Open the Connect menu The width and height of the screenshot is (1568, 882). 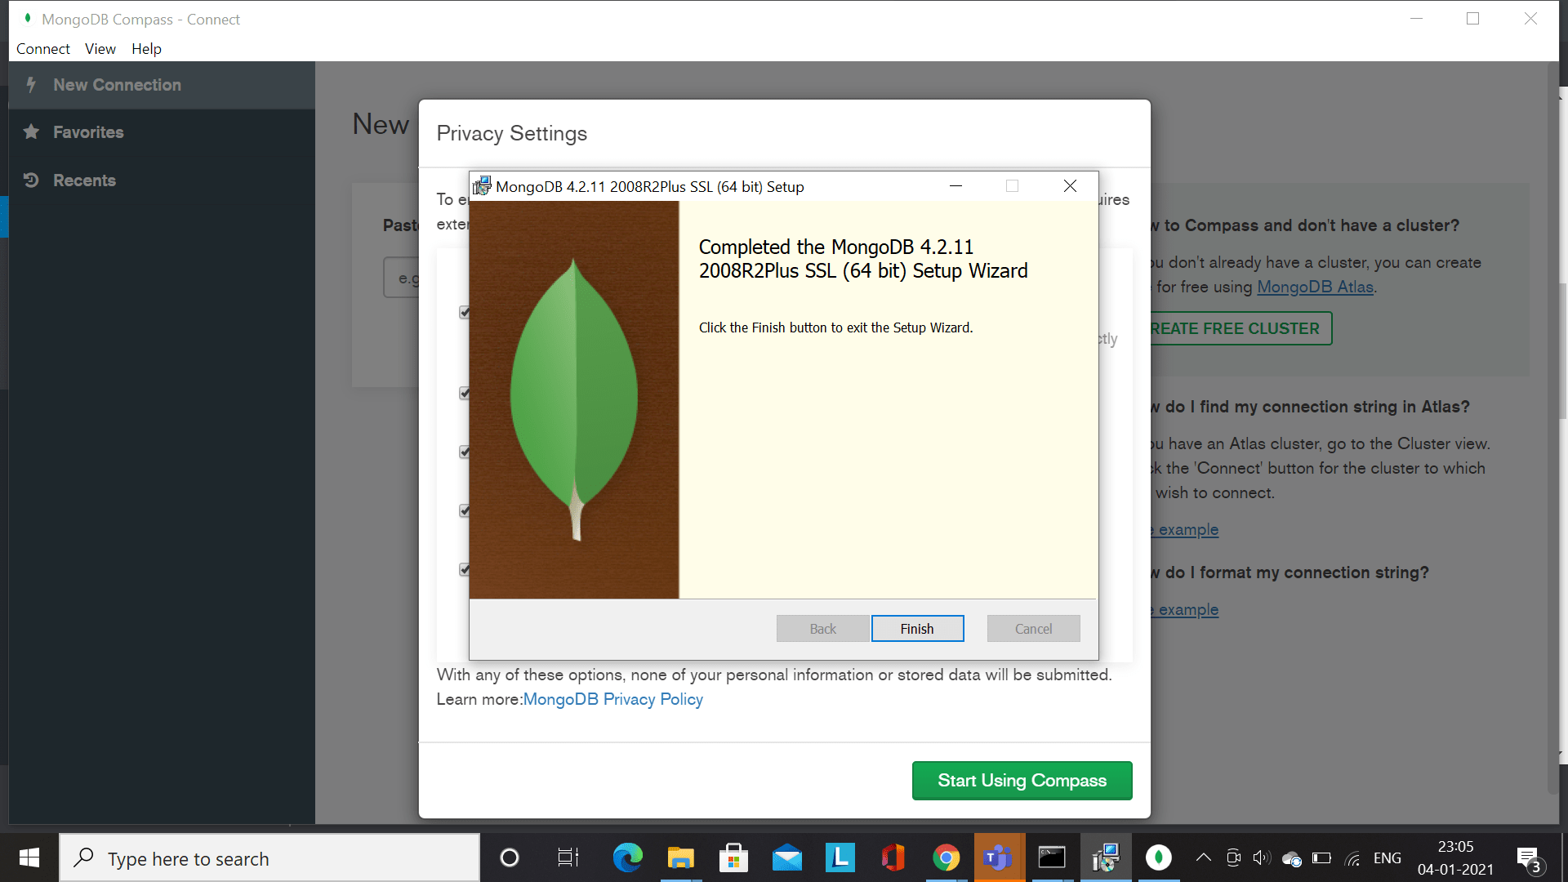coord(42,49)
